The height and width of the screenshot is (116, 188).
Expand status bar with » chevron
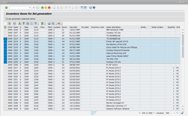(x=140, y=113)
